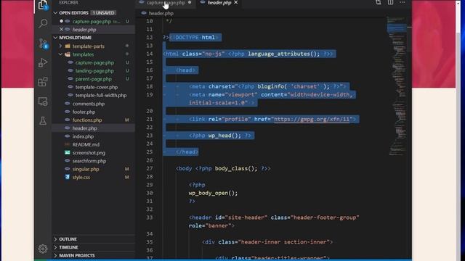Open README.md file
The image size is (465, 261).
click(x=86, y=145)
